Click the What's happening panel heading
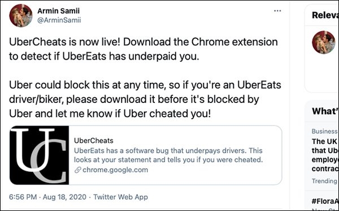This screenshot has height=211, width=339. pyautogui.click(x=325, y=111)
